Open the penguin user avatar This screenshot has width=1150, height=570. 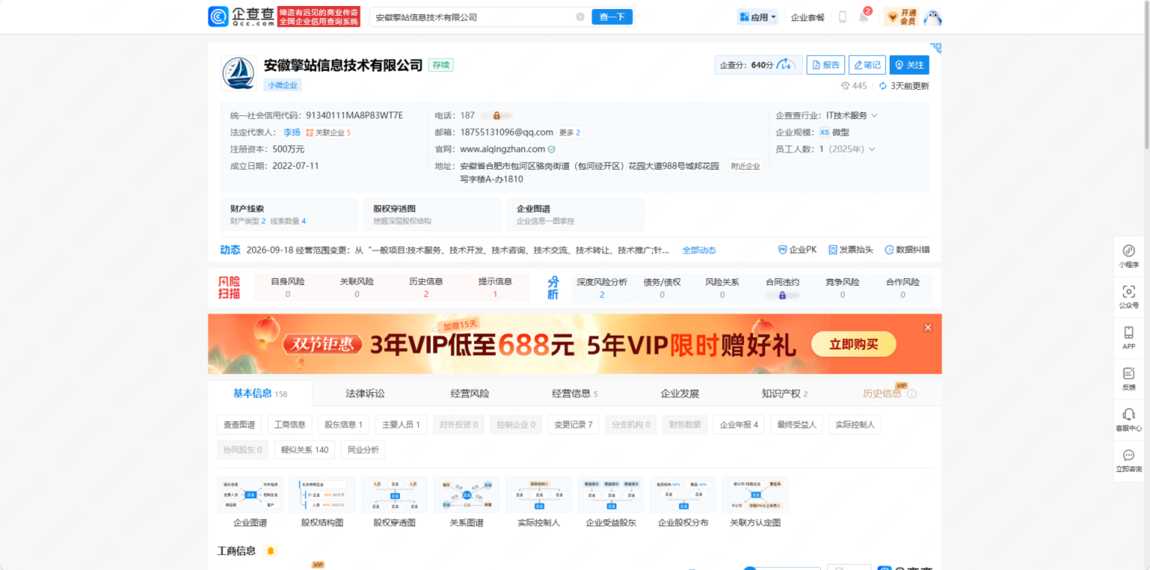(x=933, y=17)
